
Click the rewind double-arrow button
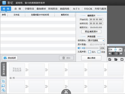click(x=110, y=53)
